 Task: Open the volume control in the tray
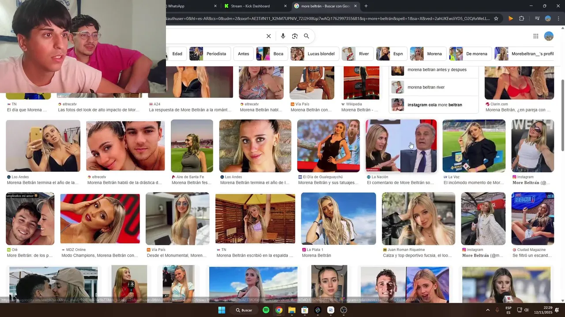pos(527,310)
